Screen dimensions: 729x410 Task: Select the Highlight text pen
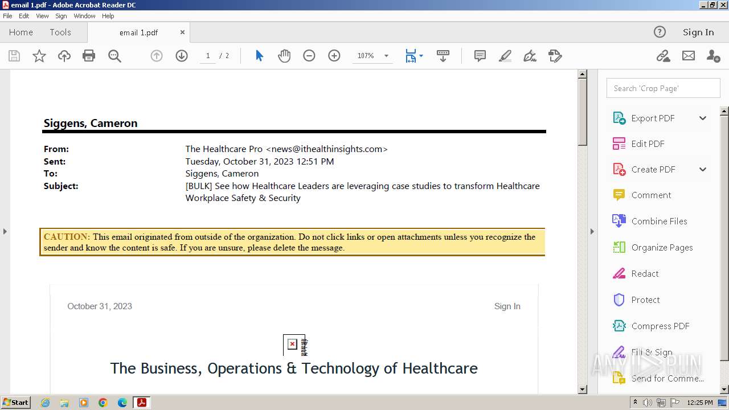pyautogui.click(x=505, y=56)
